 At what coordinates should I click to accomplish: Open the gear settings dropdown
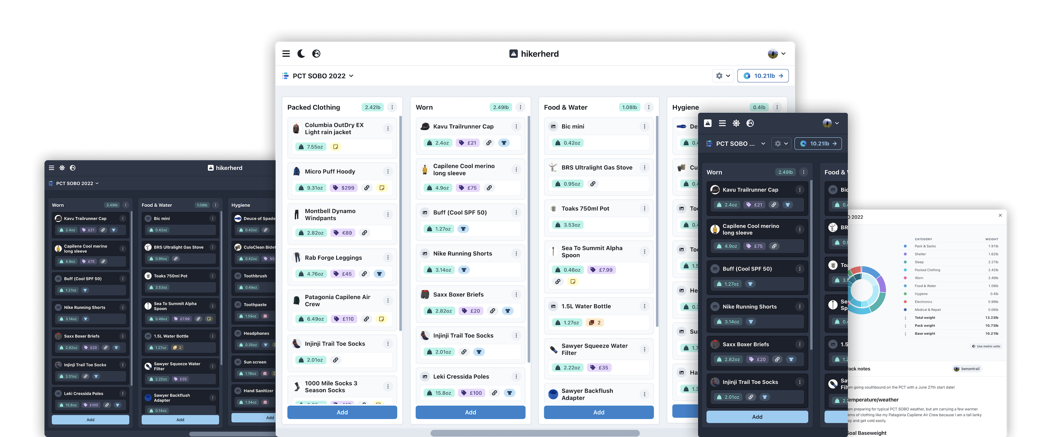[723, 76]
